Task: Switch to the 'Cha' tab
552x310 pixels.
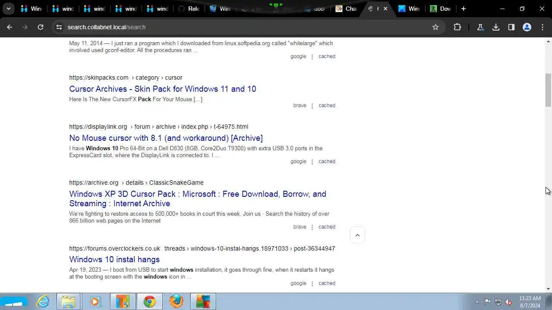Action: [347, 9]
